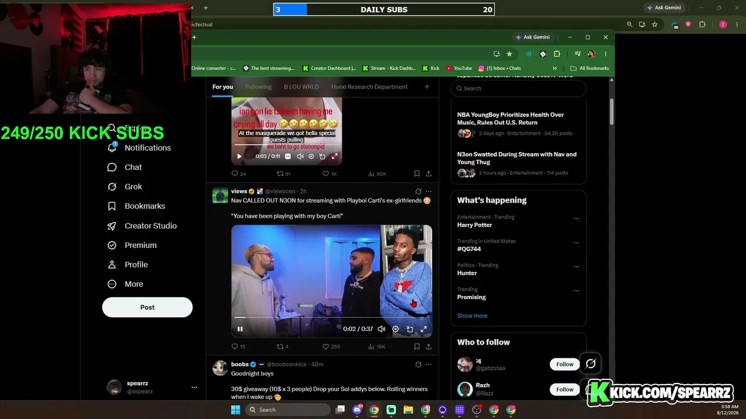Open Grok from the sidebar
Screen dimensions: 746x419
pos(125,187)
